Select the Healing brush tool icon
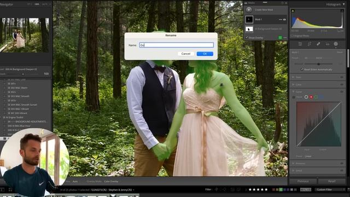The image size is (350, 197). pyautogui.click(x=318, y=44)
